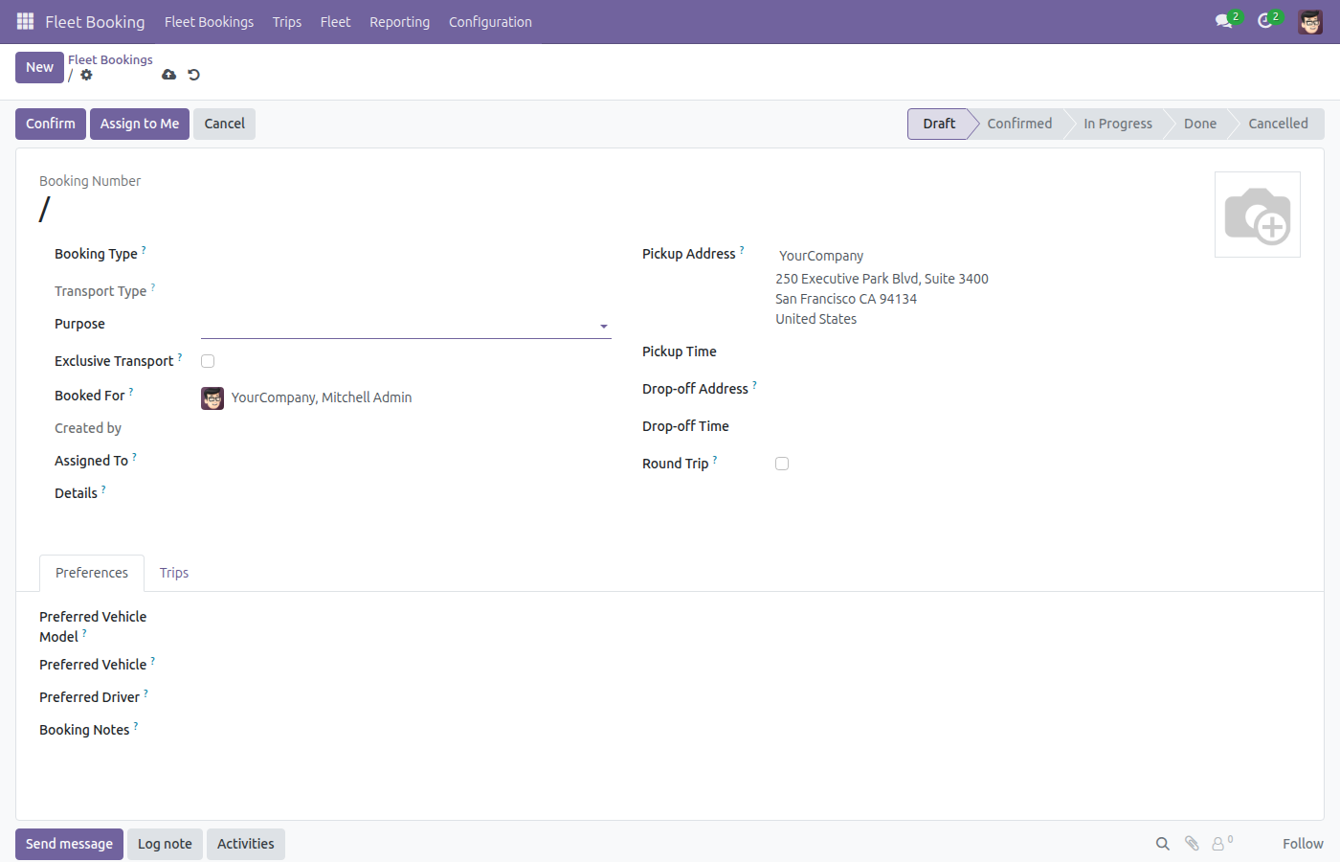Show help tooltip for Assigned To
Screen dimensions: 1340x862
(134, 457)
